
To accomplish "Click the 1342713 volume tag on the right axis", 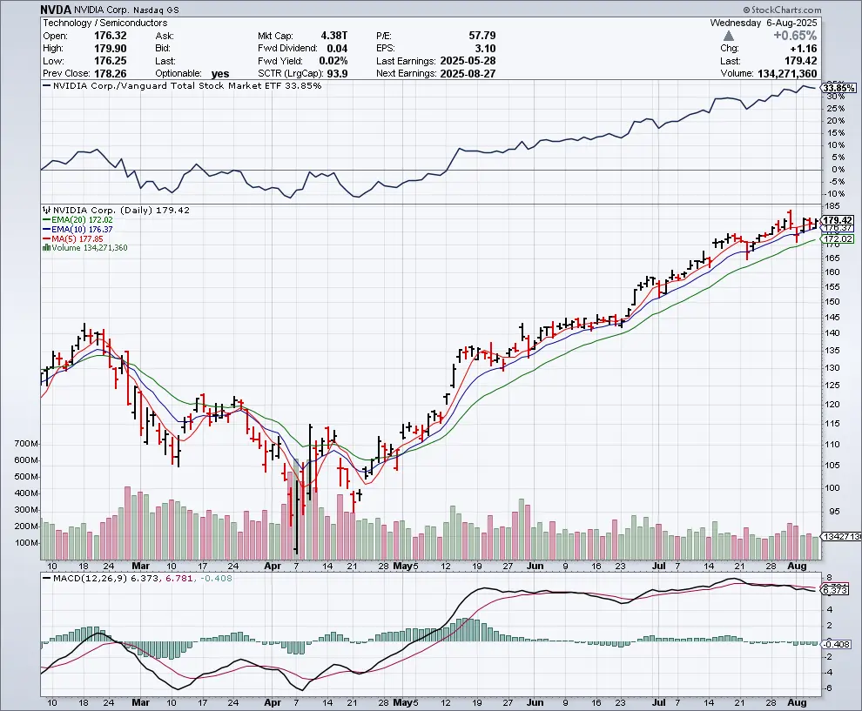I will [841, 536].
